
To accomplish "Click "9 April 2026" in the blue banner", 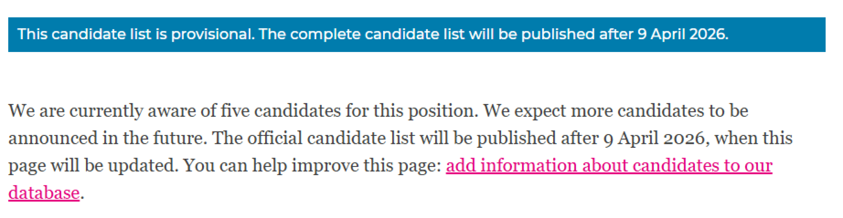I will point(682,35).
